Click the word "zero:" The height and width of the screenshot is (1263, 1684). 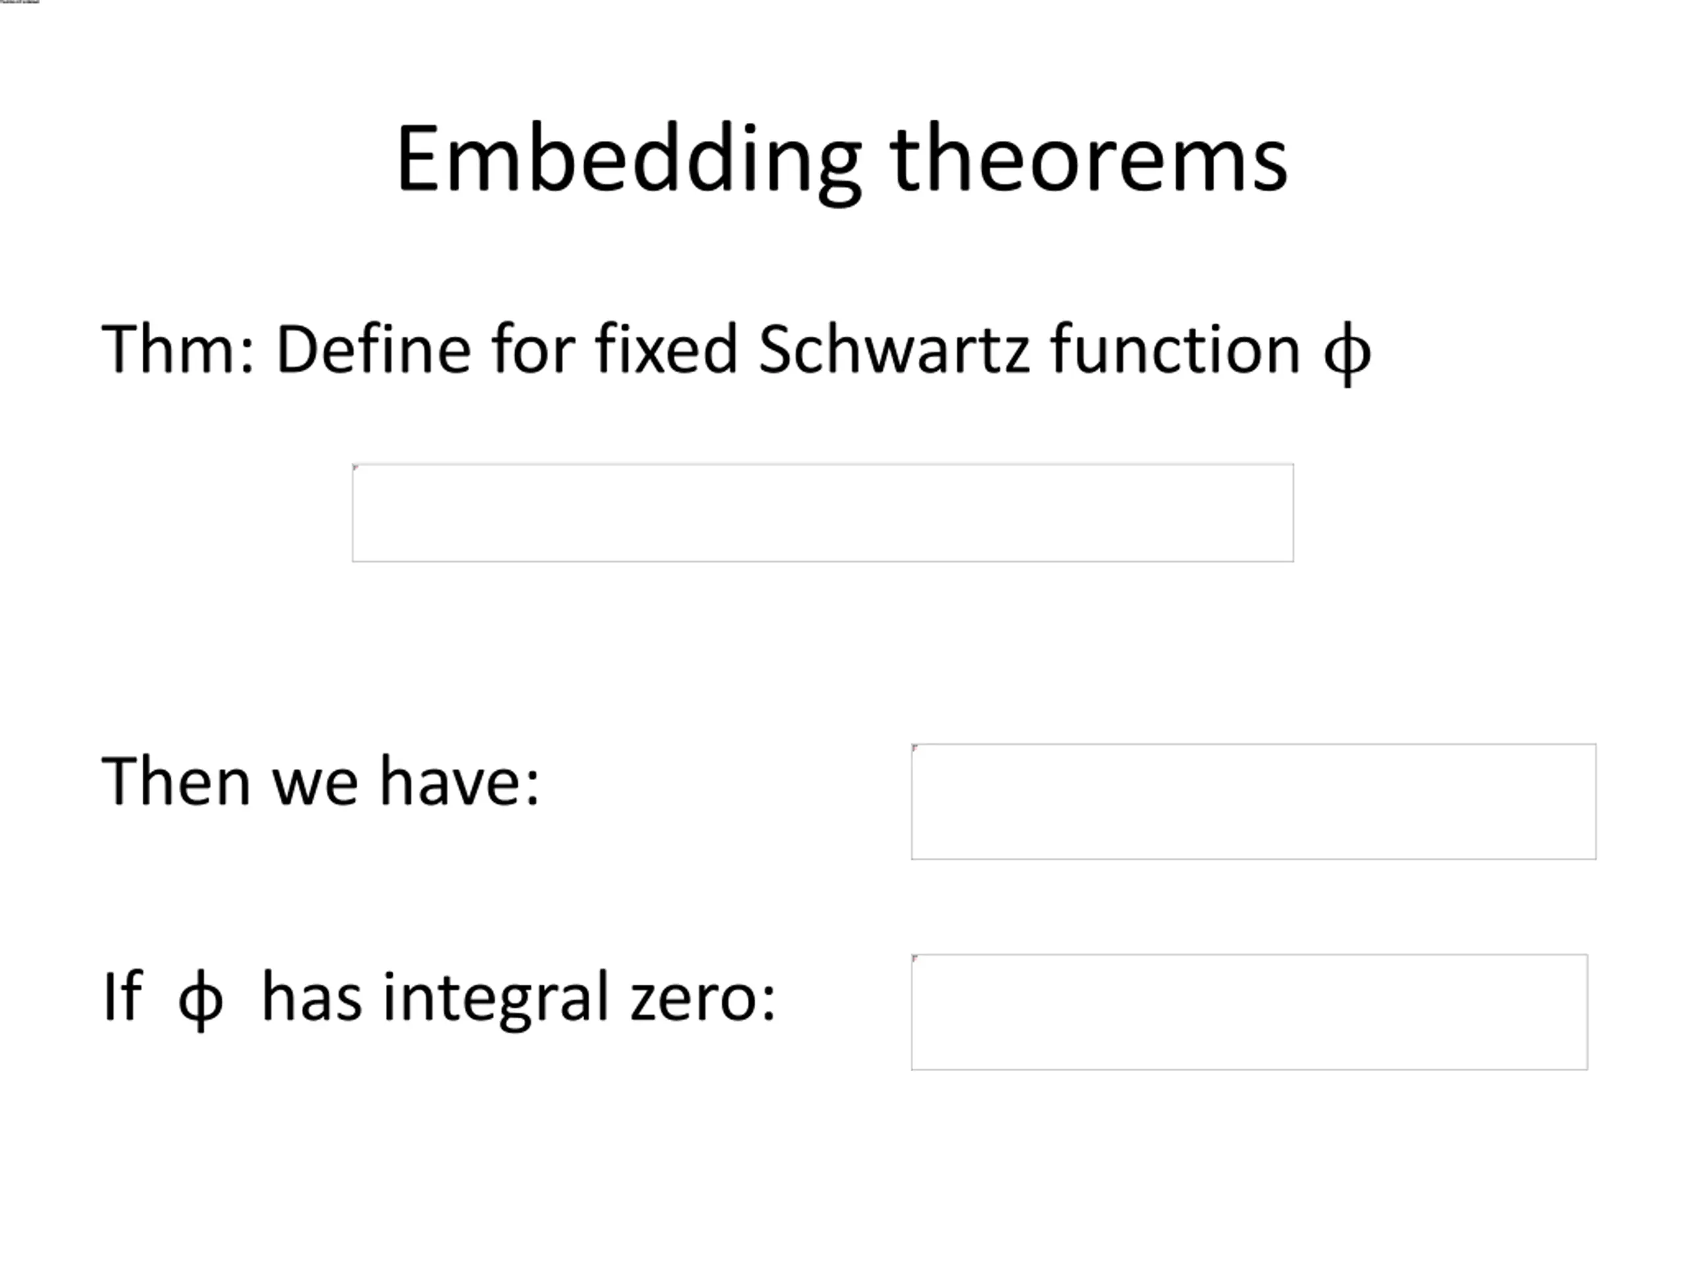point(702,998)
